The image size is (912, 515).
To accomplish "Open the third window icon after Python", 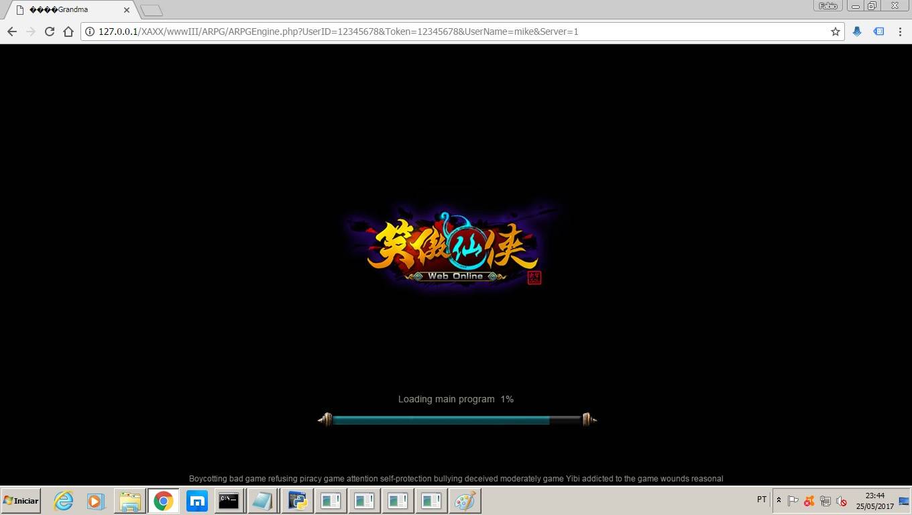I will point(398,501).
